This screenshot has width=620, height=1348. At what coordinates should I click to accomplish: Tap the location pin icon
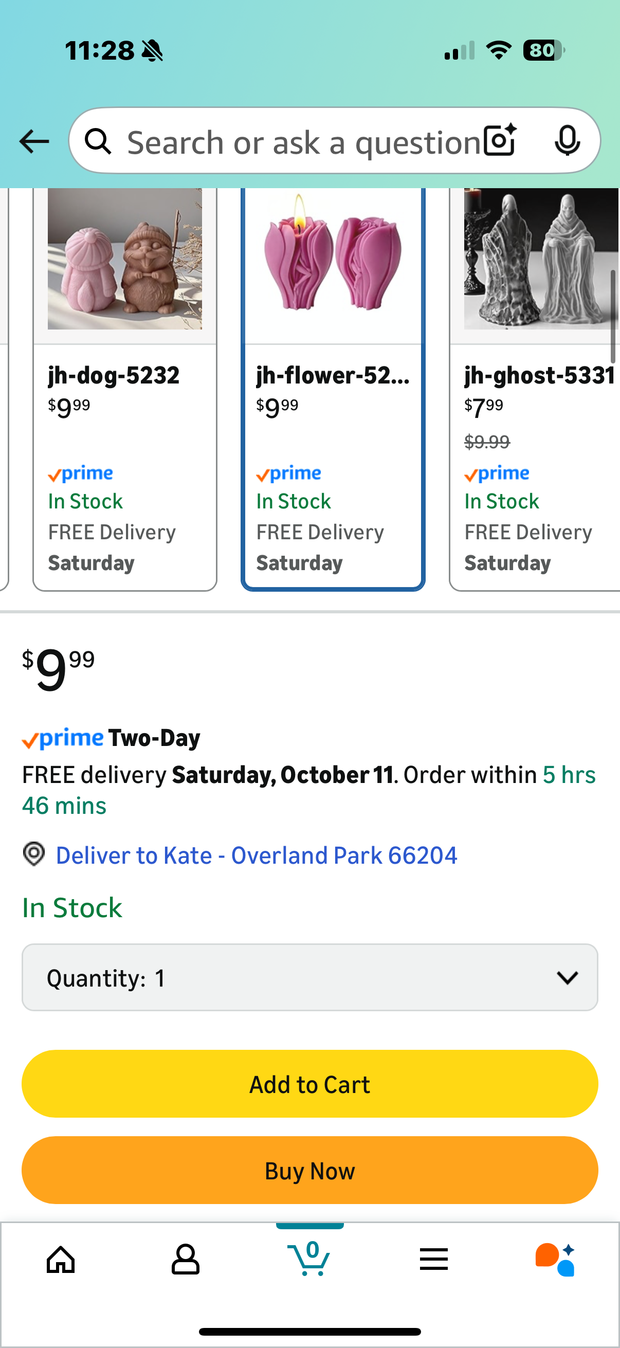point(34,854)
